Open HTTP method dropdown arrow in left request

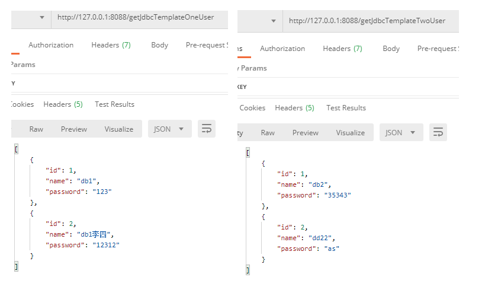42,18
